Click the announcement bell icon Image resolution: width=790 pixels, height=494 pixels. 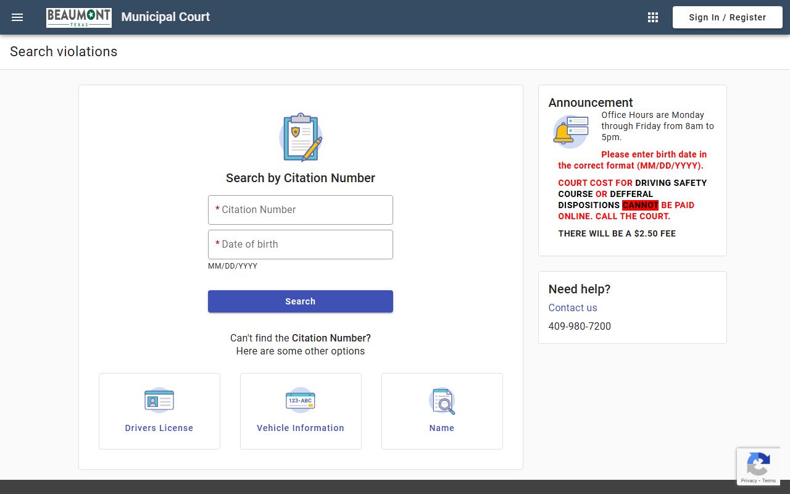click(570, 132)
